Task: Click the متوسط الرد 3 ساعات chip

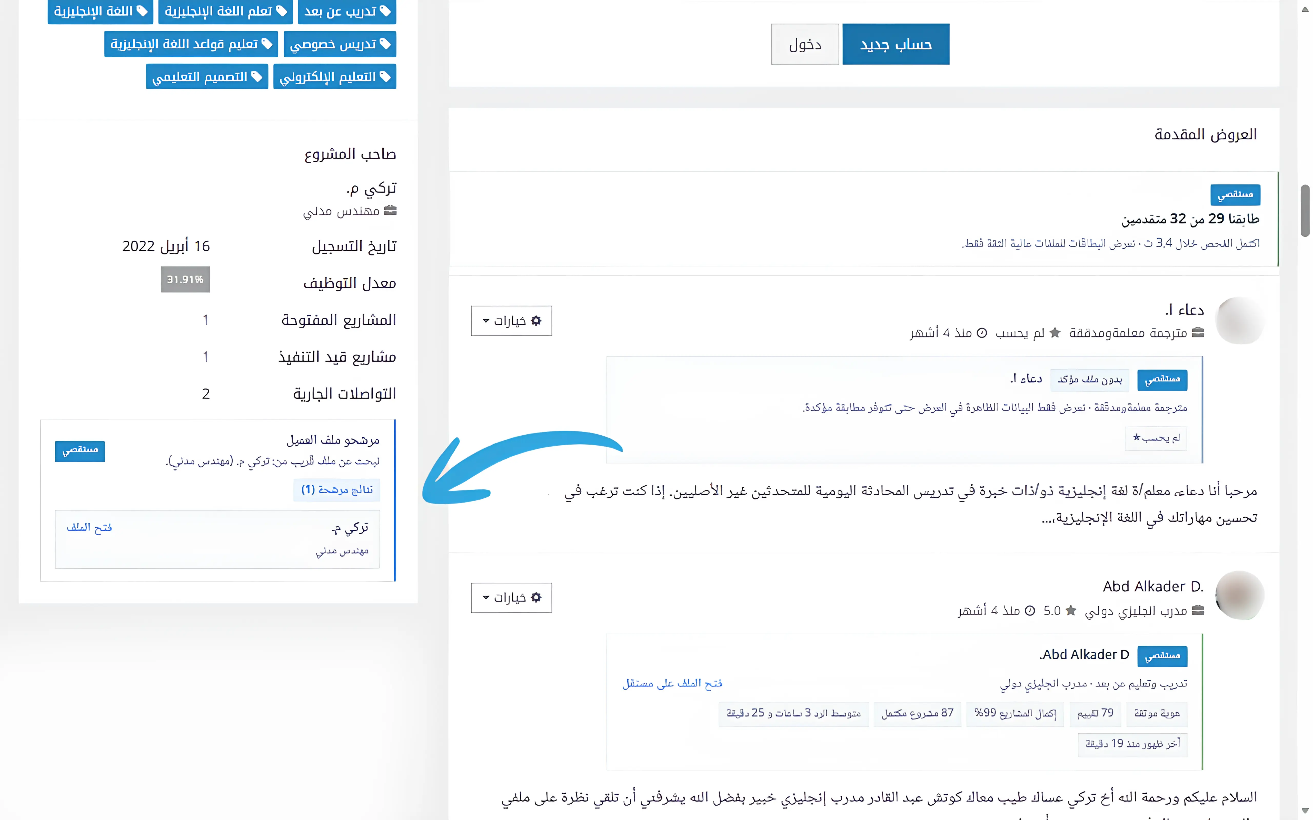Action: click(x=793, y=714)
